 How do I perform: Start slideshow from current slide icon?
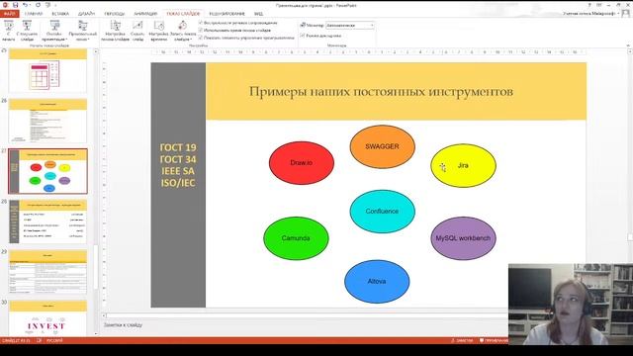(x=27, y=27)
